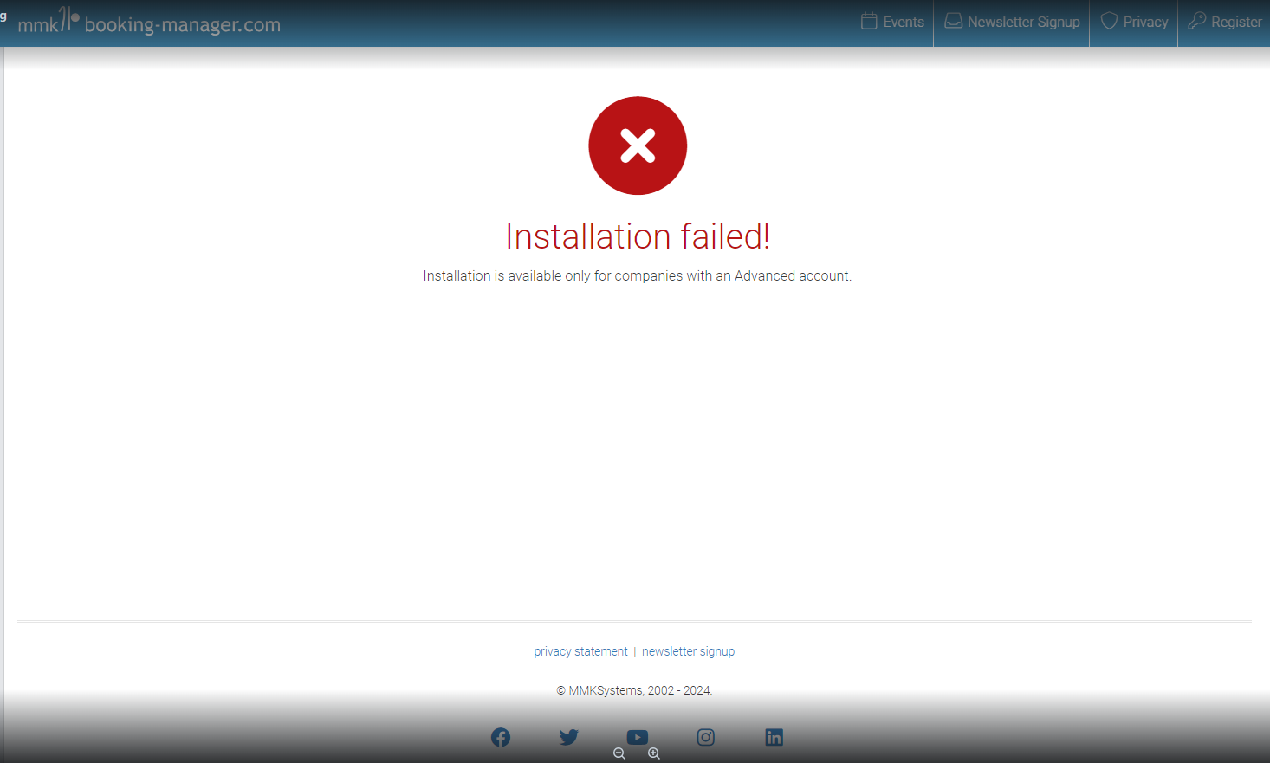This screenshot has width=1270, height=763.
Task: Open Newsletter Signup in top bar
Action: 1012,22
